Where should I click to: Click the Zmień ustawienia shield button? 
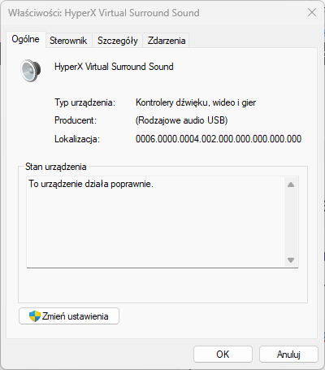69,316
